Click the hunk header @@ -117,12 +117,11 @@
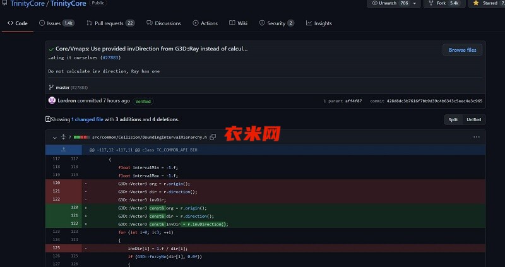Screen dimensions: 505x267 (143, 150)
